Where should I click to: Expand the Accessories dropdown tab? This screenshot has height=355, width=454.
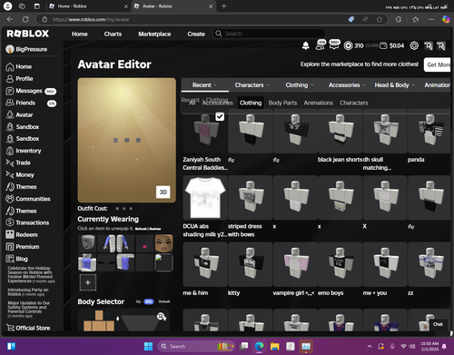coord(347,85)
